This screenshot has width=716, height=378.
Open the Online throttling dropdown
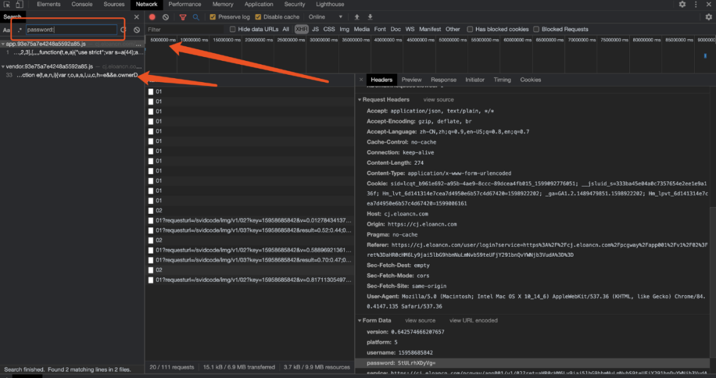tap(325, 17)
